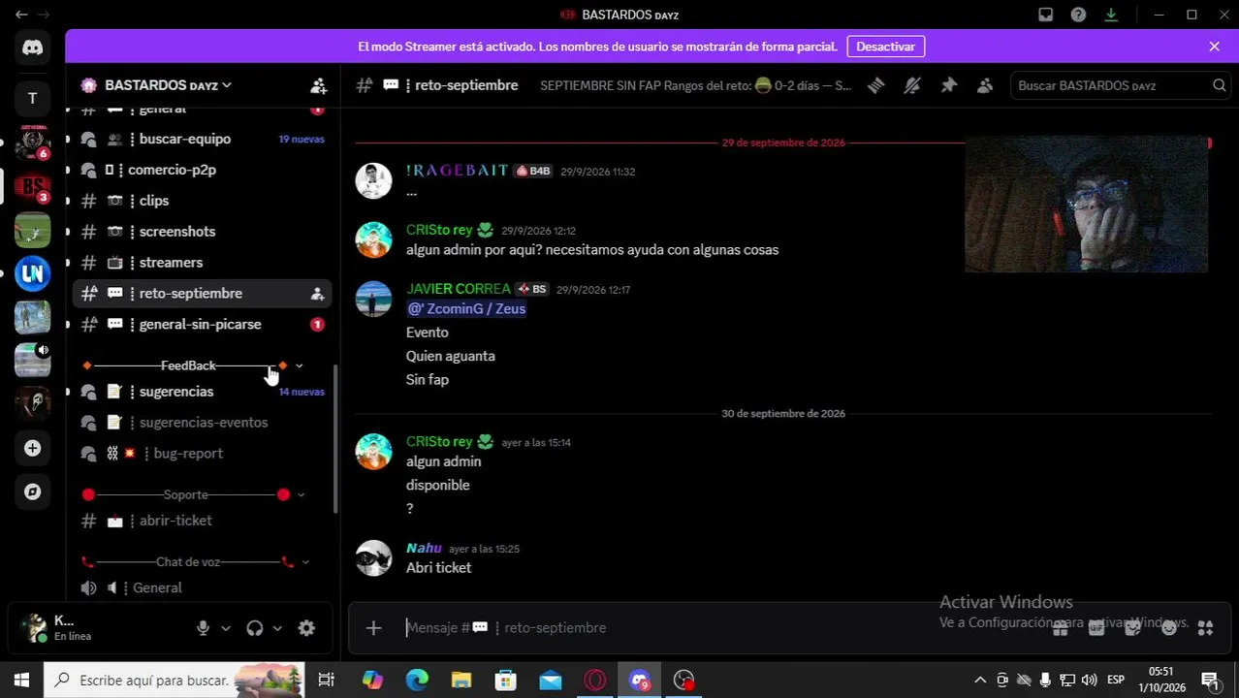Click the webcam overlay thumbnail

point(1087,205)
